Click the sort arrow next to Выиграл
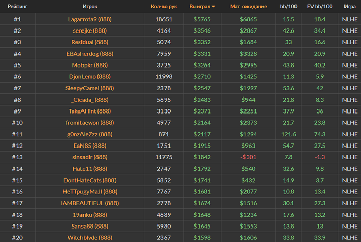The image size is (361, 242). pyautogui.click(x=214, y=7)
